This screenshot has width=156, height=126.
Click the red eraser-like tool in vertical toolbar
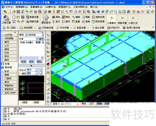(x=48, y=64)
